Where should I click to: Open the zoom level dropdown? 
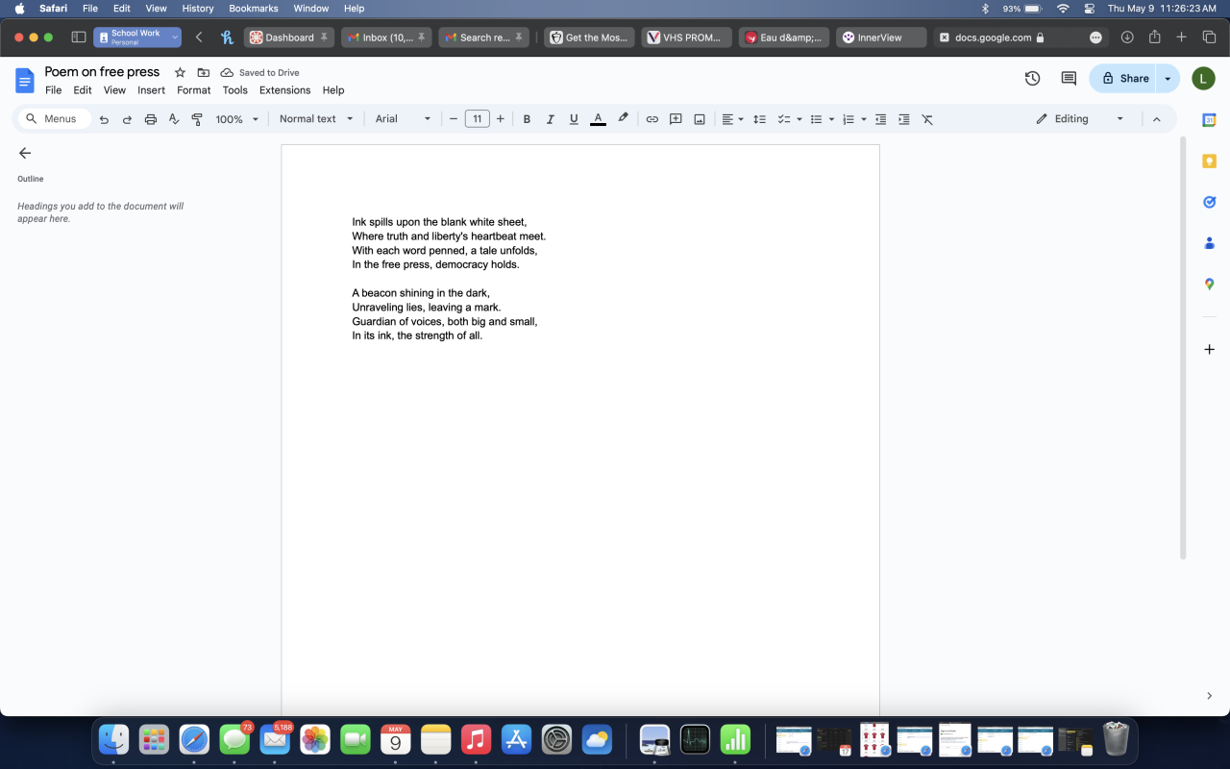point(237,119)
